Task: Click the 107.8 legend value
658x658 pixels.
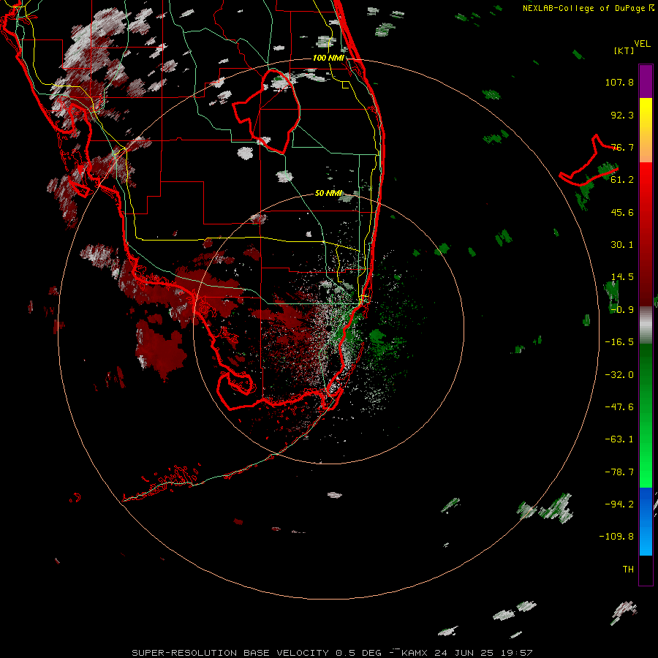Action: point(619,82)
